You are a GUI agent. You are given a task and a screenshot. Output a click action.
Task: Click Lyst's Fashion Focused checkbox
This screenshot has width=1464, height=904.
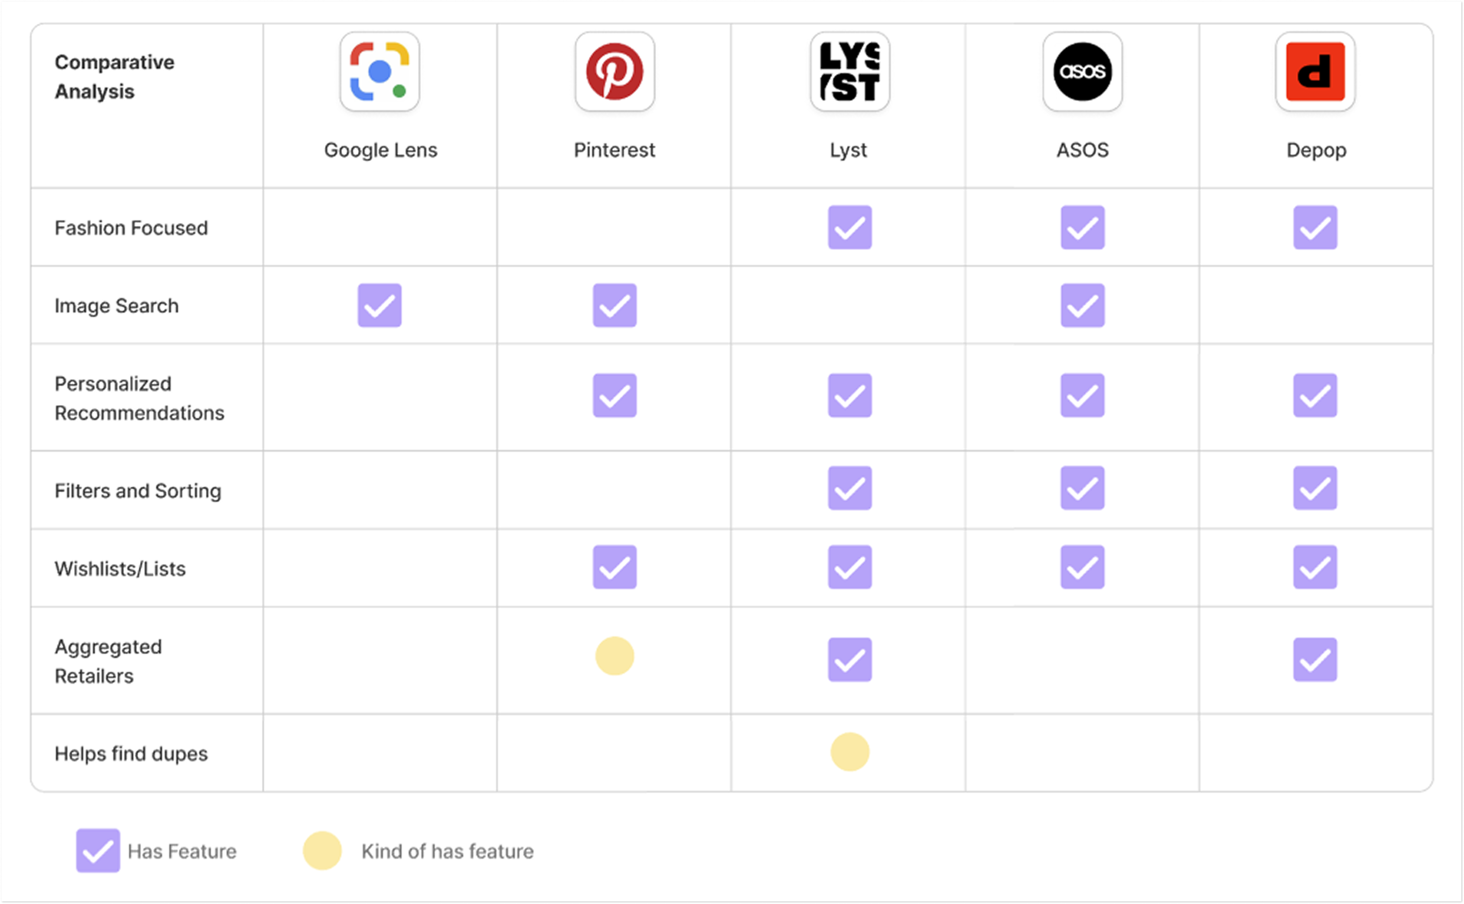pos(850,227)
